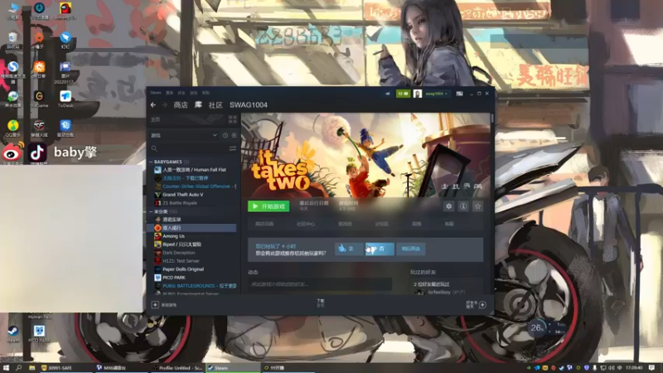Open the 下载 downloads bar at bottom
The image size is (663, 373).
pos(321,303)
